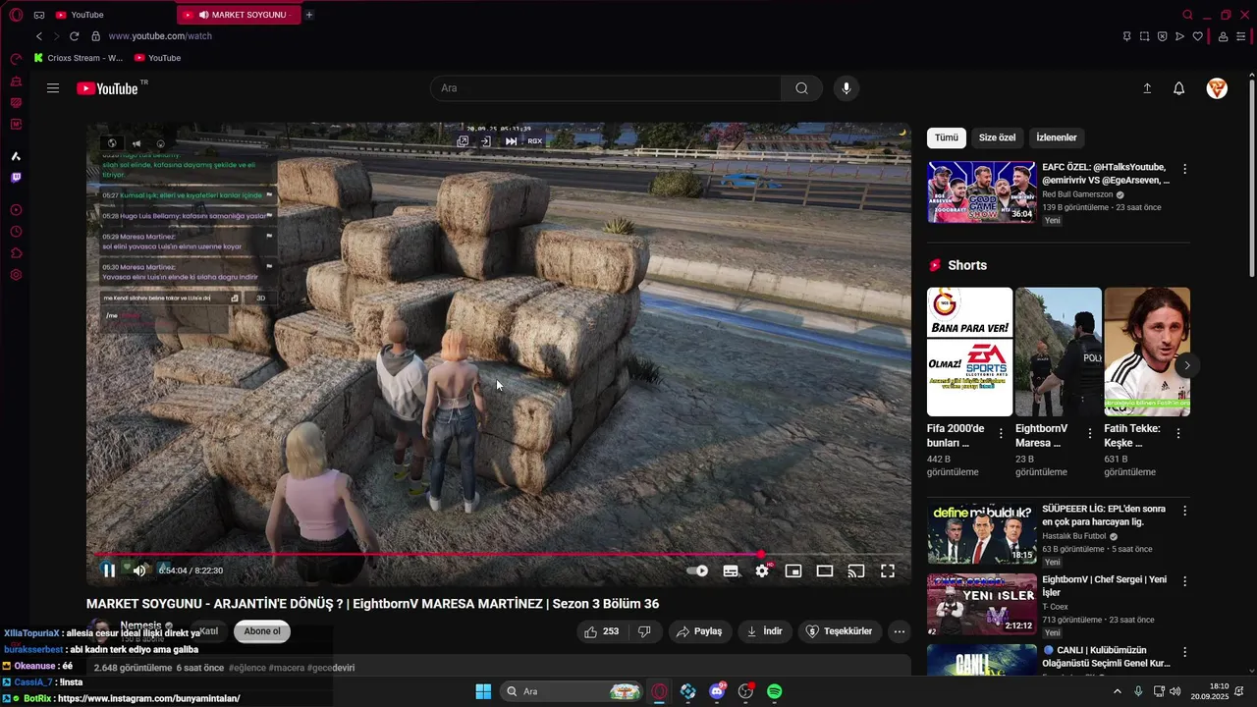Click the search magnifier button
This screenshot has height=707, width=1257.
tap(802, 88)
